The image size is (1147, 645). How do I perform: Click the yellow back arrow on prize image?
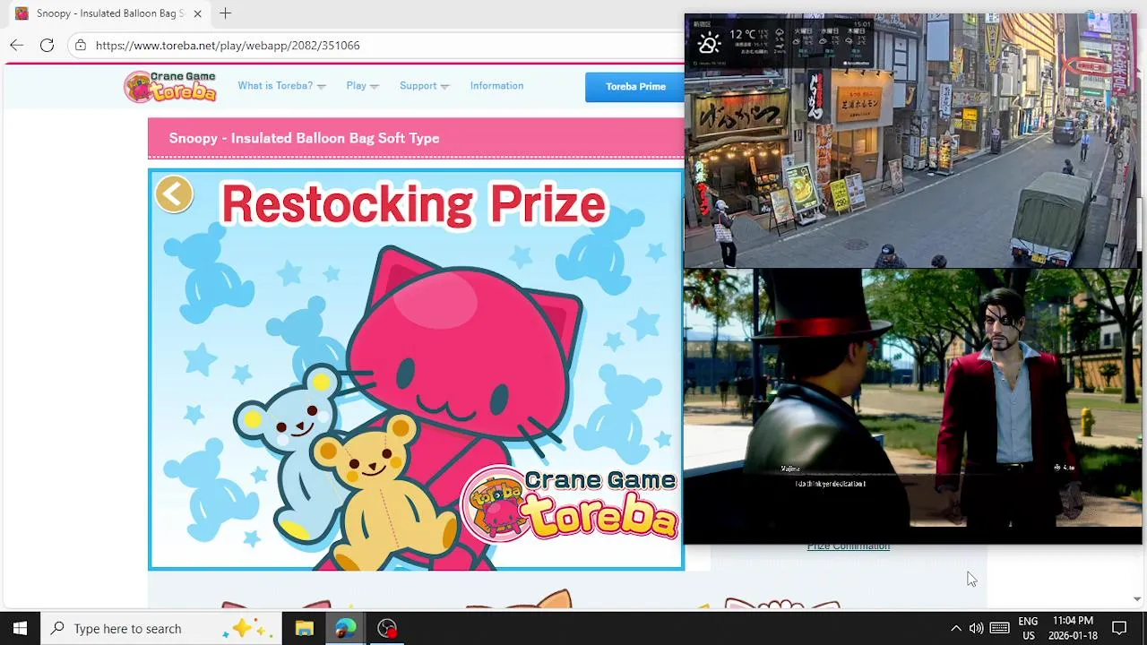tap(174, 193)
